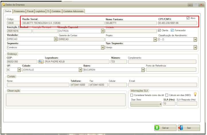The height and width of the screenshot is (135, 207).
Task: Click the CPF/CNPJ field
Action: pyautogui.click(x=177, y=23)
